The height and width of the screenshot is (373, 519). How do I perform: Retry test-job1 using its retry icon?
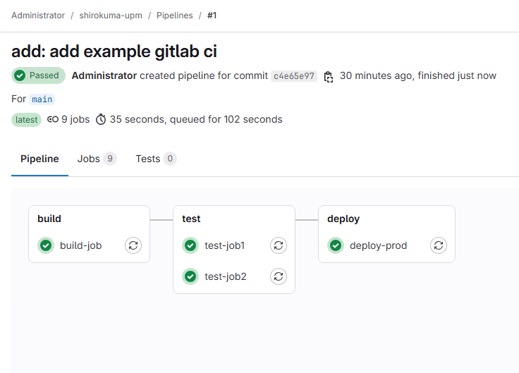tap(279, 245)
